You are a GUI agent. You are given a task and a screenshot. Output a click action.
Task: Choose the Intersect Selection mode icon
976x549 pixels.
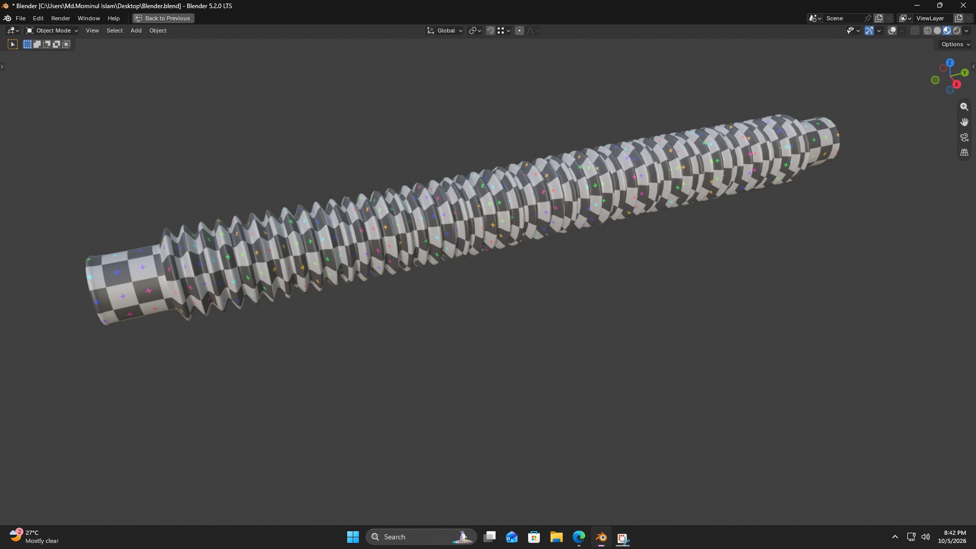(x=66, y=45)
